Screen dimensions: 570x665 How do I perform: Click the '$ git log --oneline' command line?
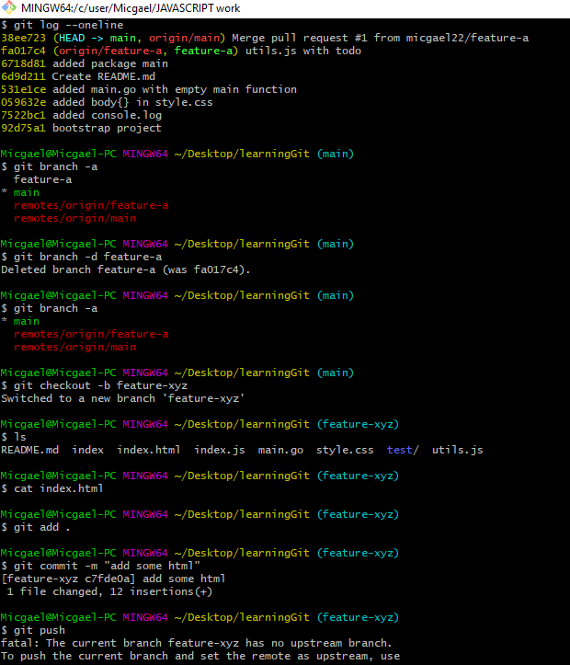[63, 25]
